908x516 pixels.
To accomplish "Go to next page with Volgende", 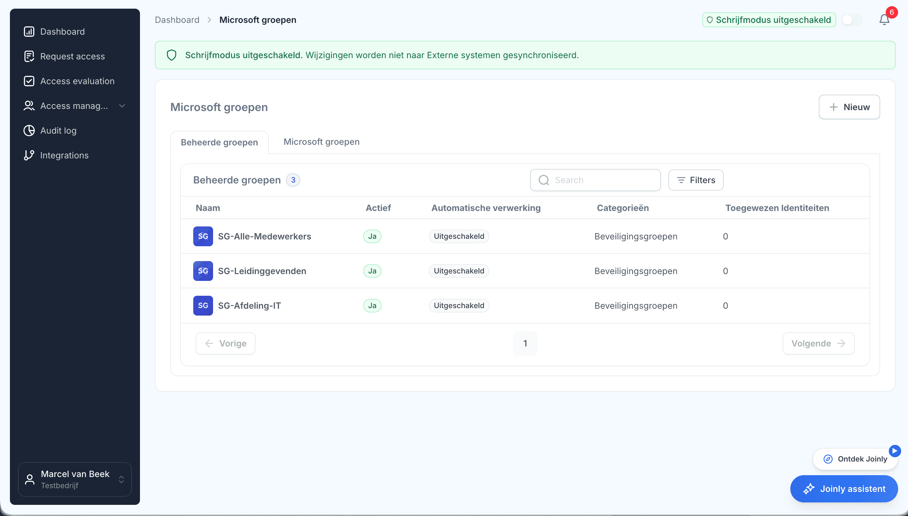I will [819, 343].
